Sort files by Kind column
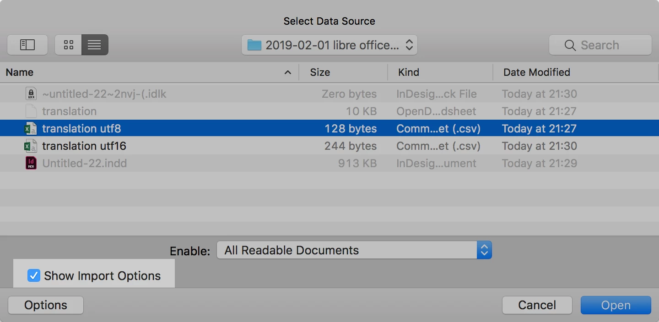 click(408, 73)
